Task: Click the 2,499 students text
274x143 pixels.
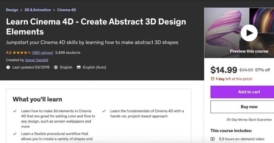Action: point(68,53)
